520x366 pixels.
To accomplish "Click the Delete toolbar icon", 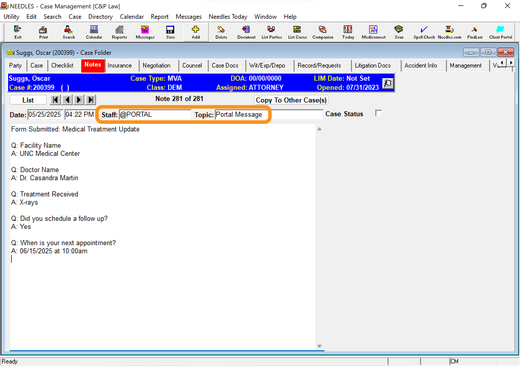I will pyautogui.click(x=221, y=32).
